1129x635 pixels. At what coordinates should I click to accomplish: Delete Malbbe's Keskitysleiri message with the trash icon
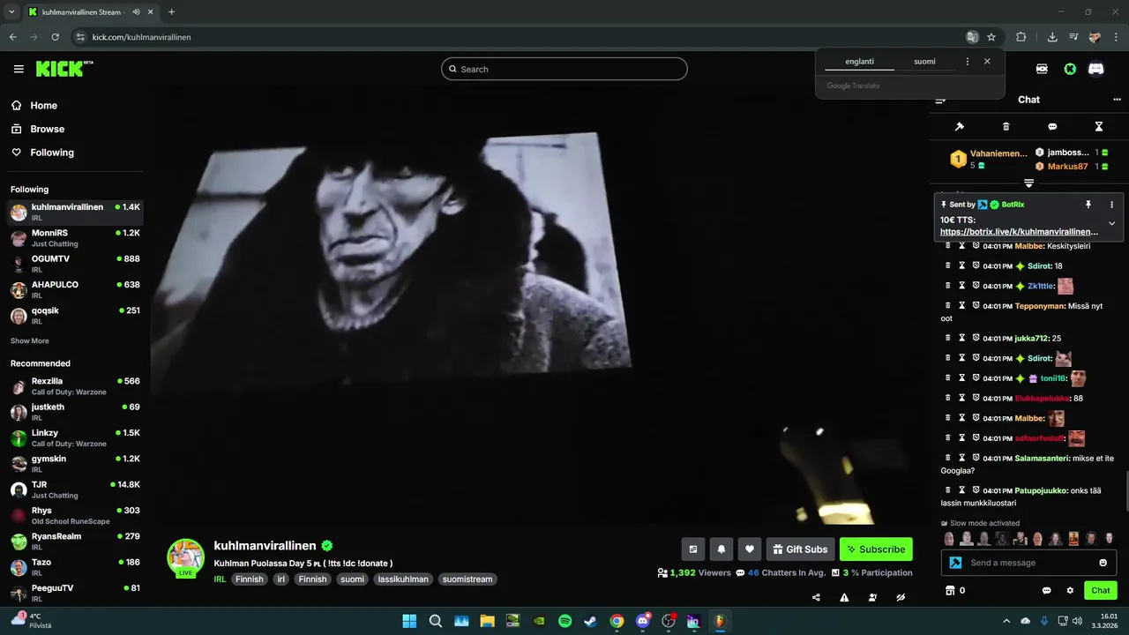tap(948, 246)
